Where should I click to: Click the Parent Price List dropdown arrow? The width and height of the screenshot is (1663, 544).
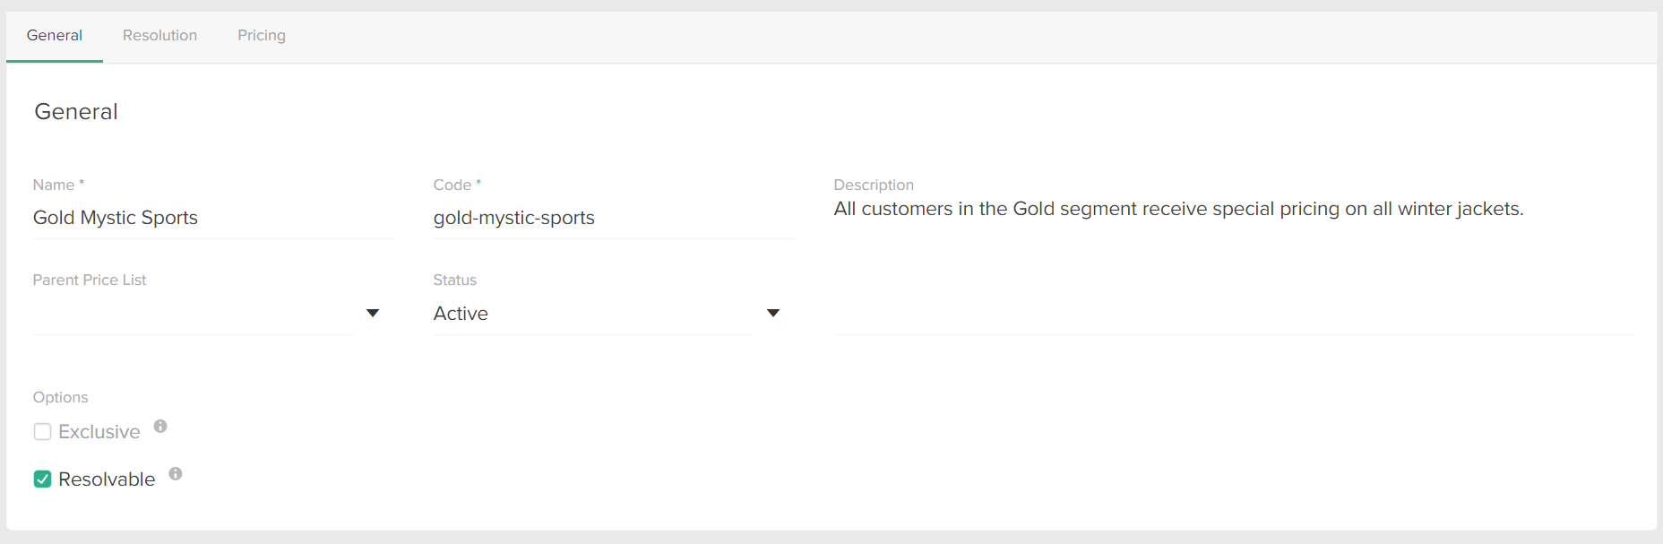373,313
